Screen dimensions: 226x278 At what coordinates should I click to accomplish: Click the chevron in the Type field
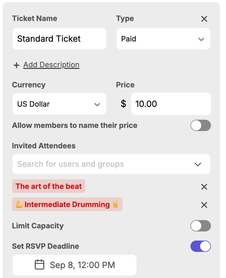tap(201, 39)
